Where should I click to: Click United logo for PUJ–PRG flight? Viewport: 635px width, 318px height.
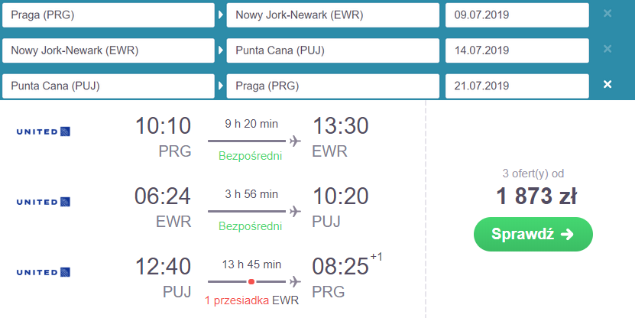[43, 272]
